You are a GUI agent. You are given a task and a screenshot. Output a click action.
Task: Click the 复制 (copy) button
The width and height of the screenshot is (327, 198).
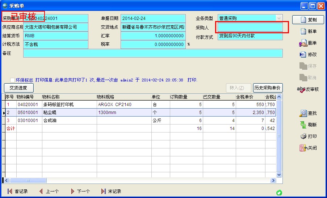point(308,20)
